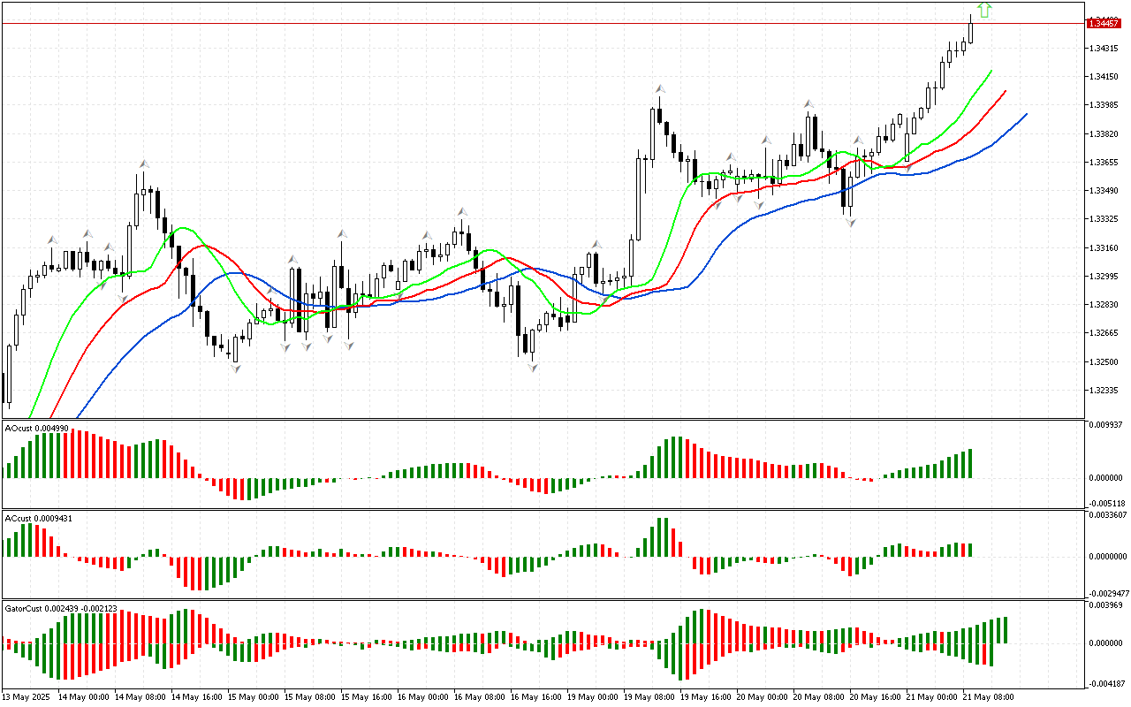
Task: Click the 21 May 08:00 time label
Action: (x=988, y=697)
